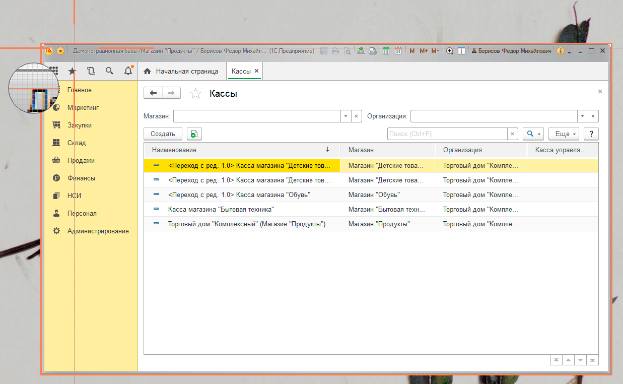
Task: Click the zoom scale icon in title bar
Action: pos(450,51)
